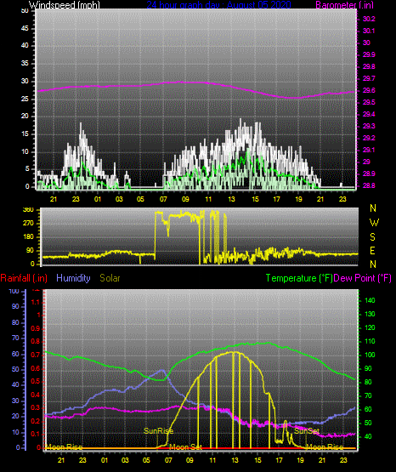Click the 29.3 barometer axis value
396x472 pixels.
[369, 126]
